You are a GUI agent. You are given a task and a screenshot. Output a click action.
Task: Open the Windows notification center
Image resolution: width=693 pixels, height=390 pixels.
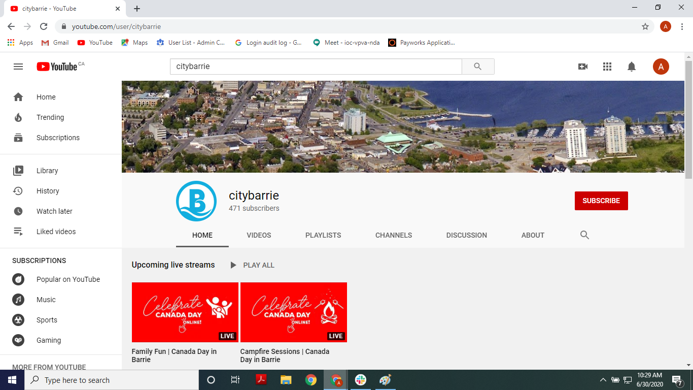click(x=677, y=380)
